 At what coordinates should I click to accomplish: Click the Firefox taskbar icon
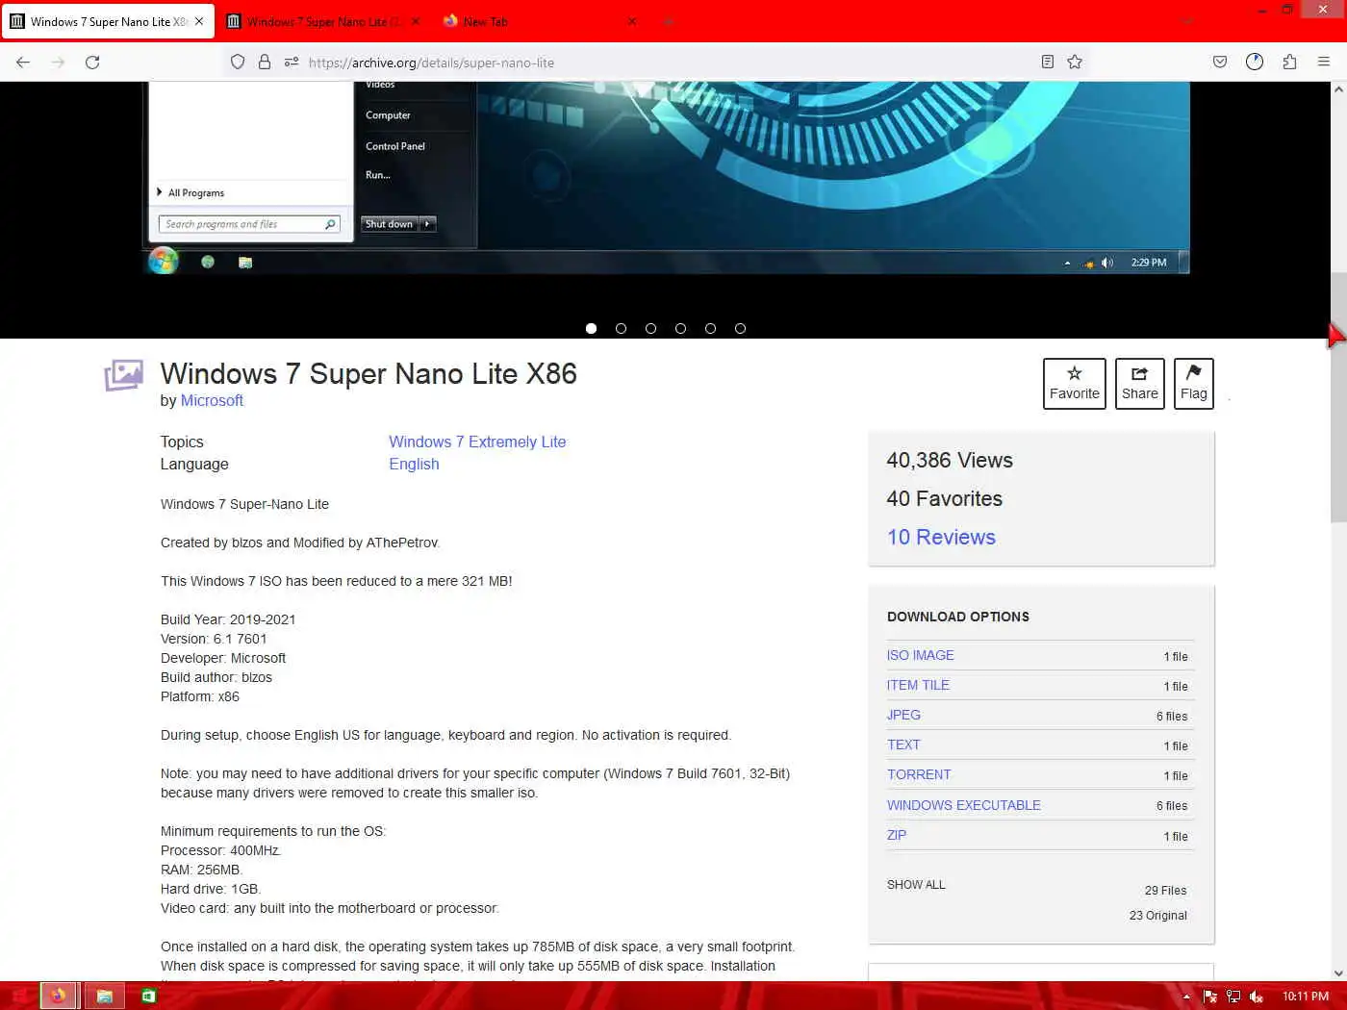click(59, 997)
